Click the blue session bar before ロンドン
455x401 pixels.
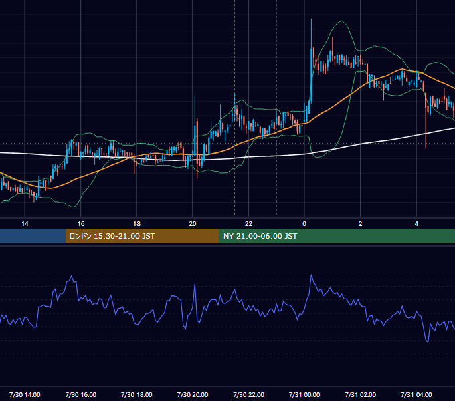pos(33,236)
